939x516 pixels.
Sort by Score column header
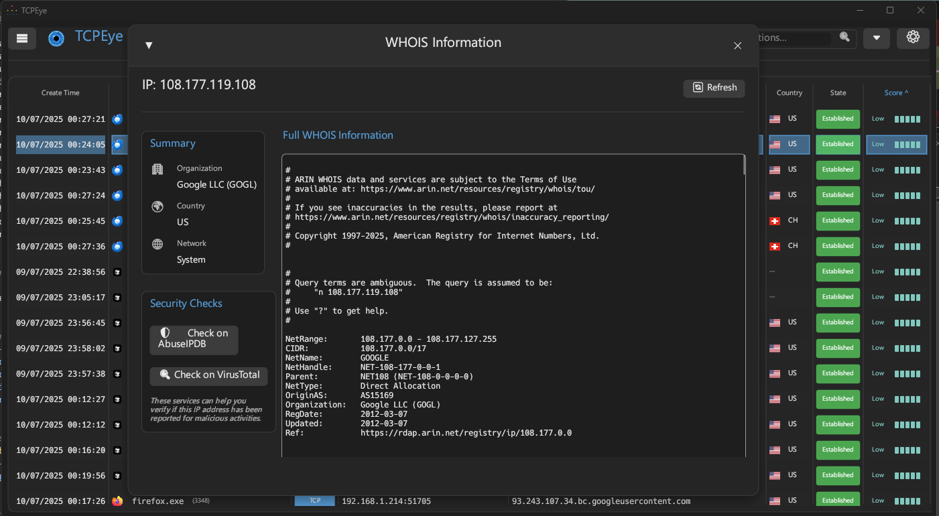point(896,93)
